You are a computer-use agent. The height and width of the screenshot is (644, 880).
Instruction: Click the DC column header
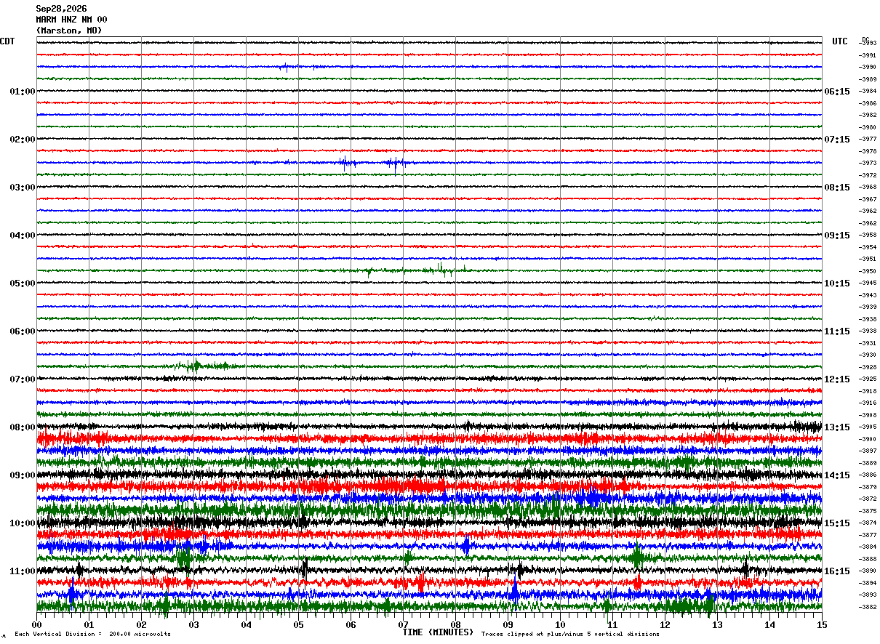pyautogui.click(x=865, y=39)
